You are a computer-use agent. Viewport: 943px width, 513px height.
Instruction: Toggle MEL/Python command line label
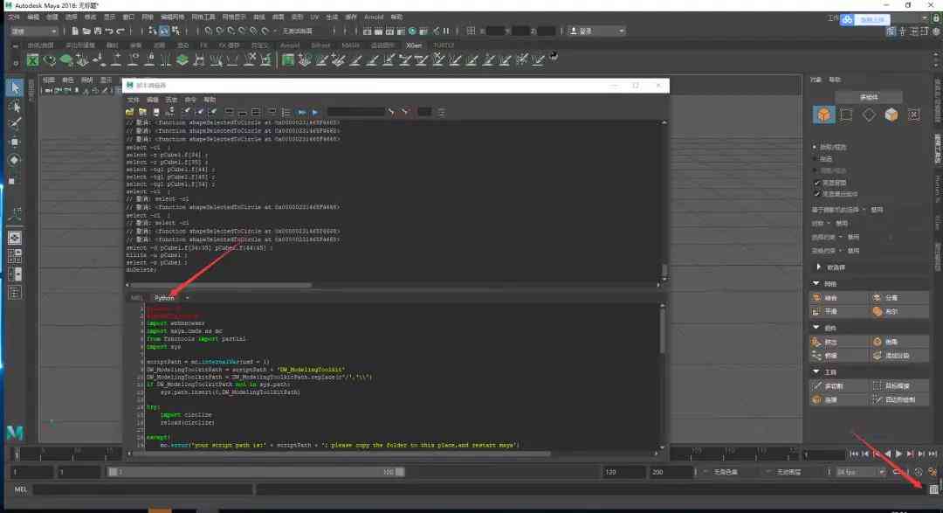coord(20,489)
